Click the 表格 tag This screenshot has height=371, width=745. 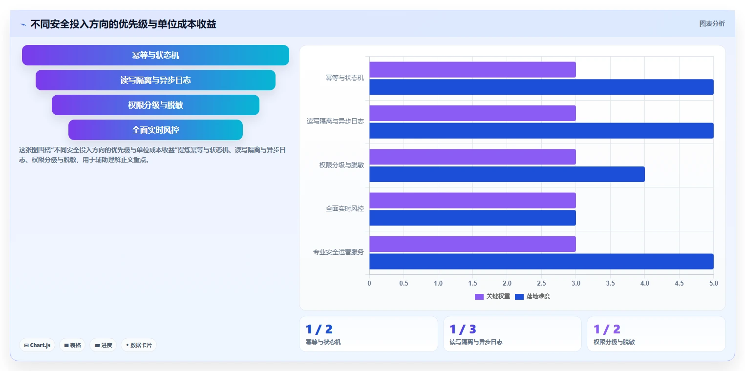tap(72, 345)
